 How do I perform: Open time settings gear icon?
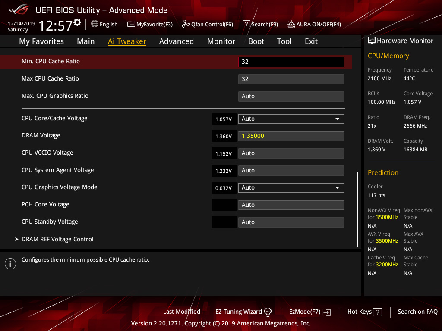78,22
